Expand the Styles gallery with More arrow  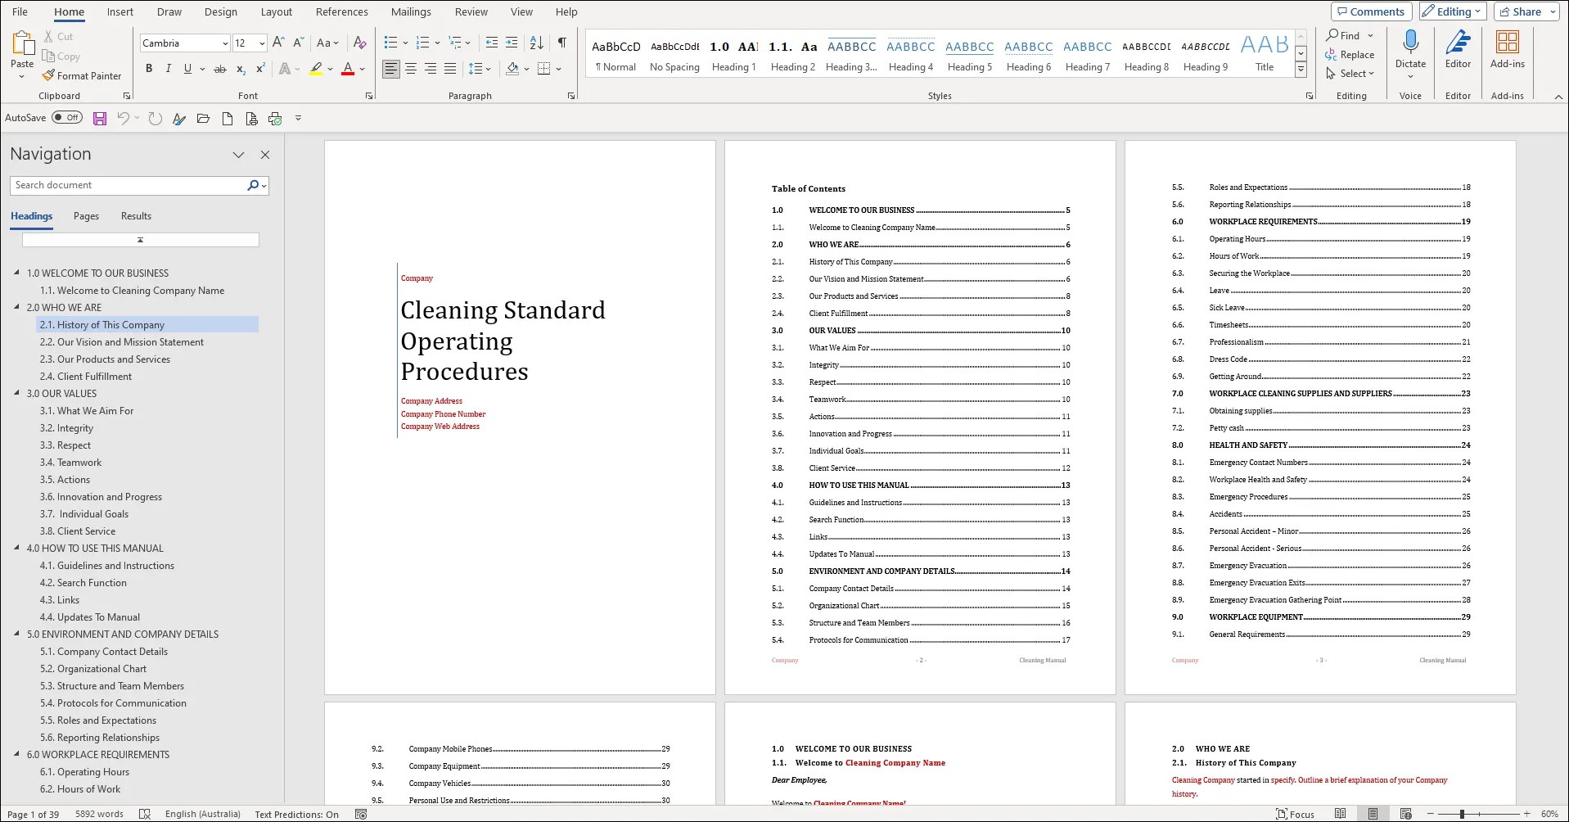[1301, 69]
